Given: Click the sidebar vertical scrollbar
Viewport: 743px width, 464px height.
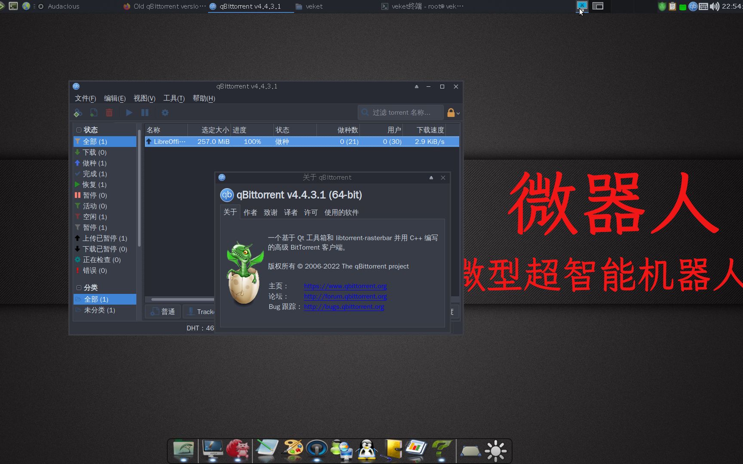Looking at the screenshot, I should point(139,189).
